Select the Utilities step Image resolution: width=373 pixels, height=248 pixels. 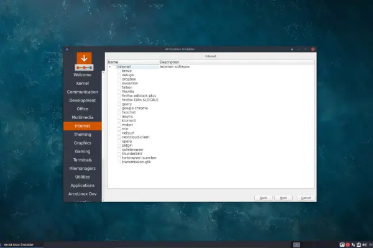pyautogui.click(x=83, y=177)
